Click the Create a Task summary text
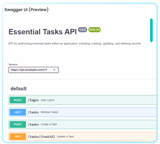 tap(49, 124)
